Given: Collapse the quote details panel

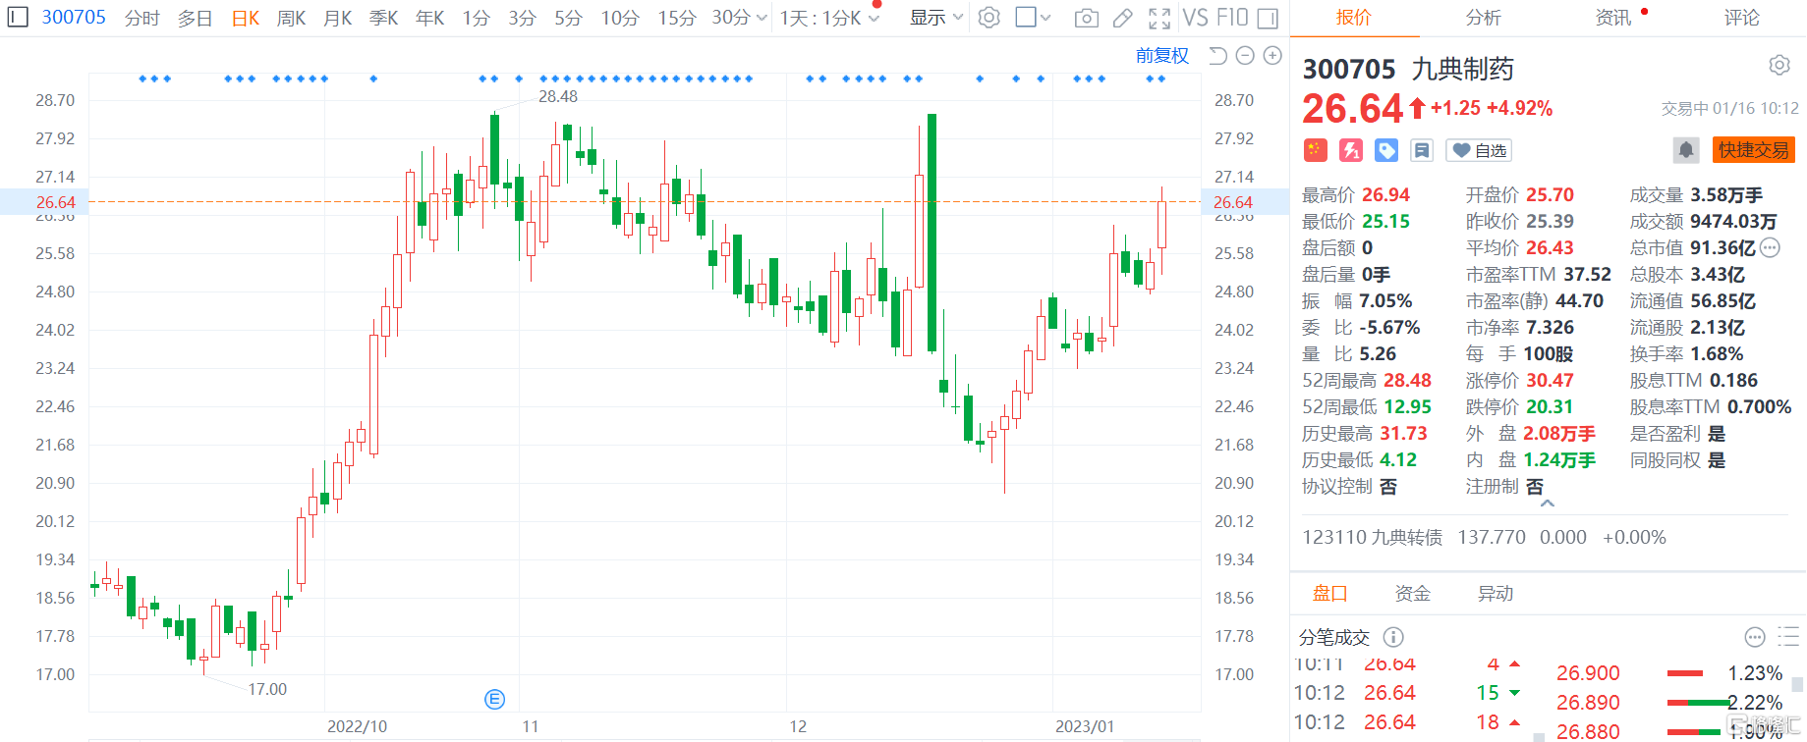Looking at the screenshot, I should point(1548,503).
